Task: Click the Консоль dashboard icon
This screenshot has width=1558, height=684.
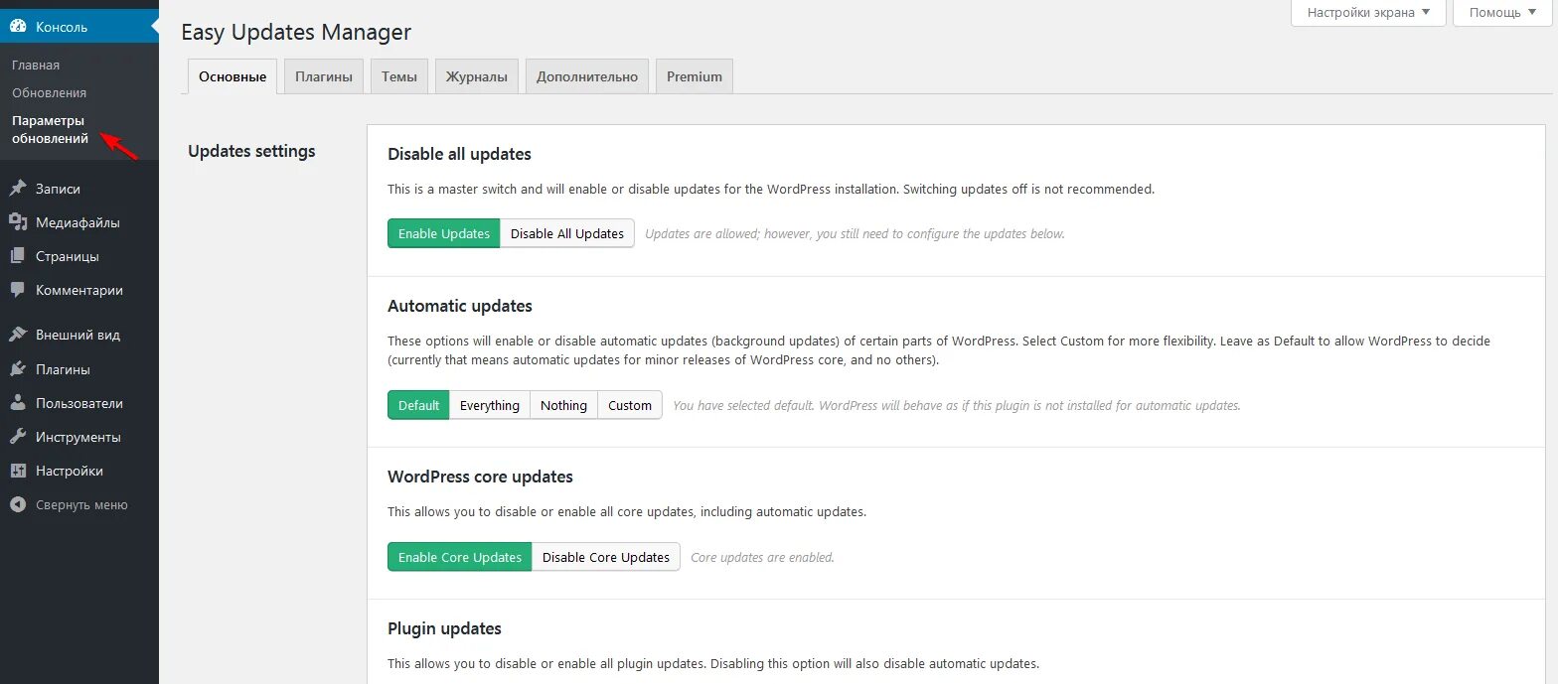Action: [x=18, y=27]
